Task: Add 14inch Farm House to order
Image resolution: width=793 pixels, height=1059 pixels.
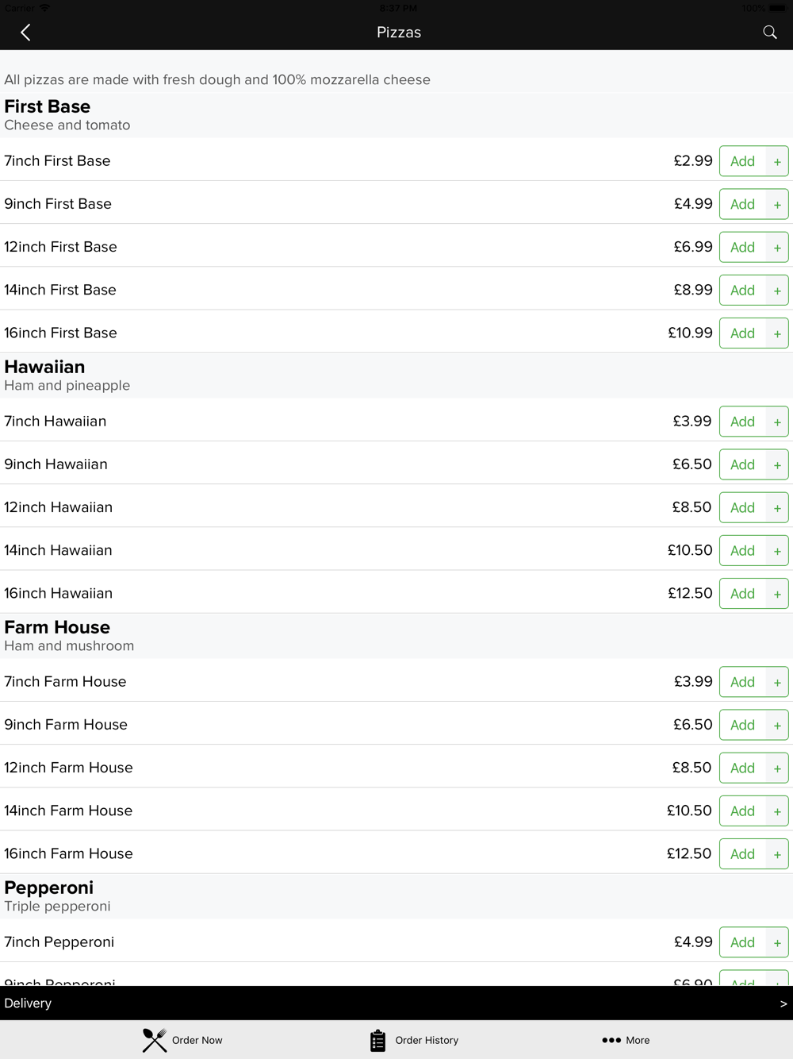Action: [753, 811]
